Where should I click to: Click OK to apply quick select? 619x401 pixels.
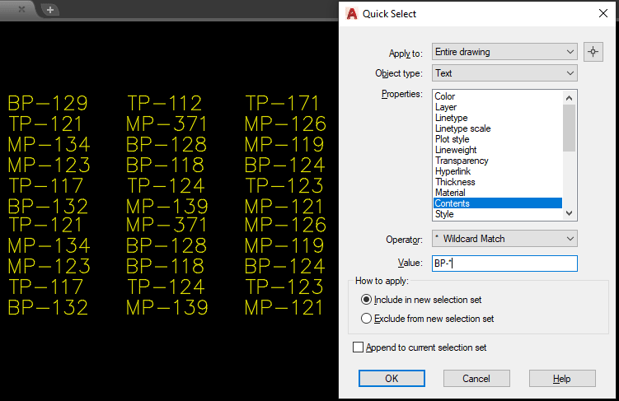[x=392, y=379]
